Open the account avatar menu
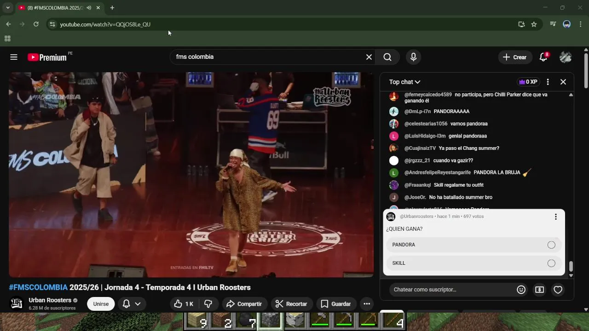589x331 pixels. 566,57
